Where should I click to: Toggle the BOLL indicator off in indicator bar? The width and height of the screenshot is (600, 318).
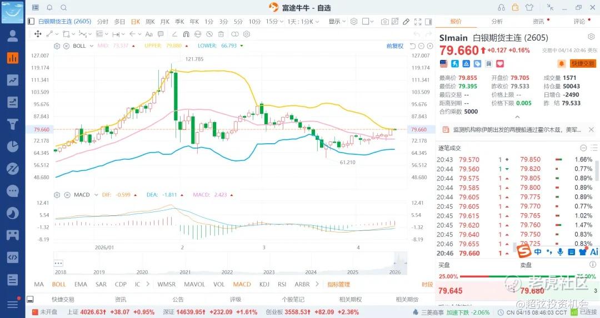coord(59,284)
